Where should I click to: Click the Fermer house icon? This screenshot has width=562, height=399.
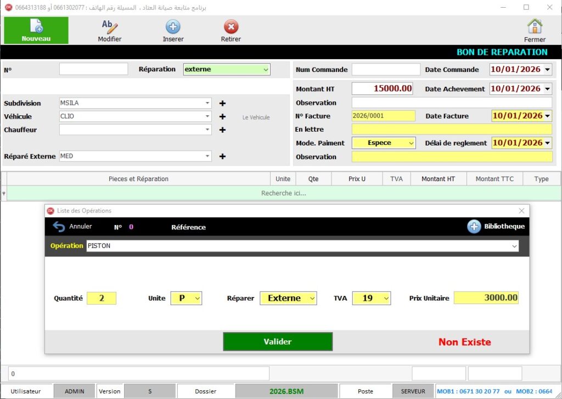click(x=535, y=26)
